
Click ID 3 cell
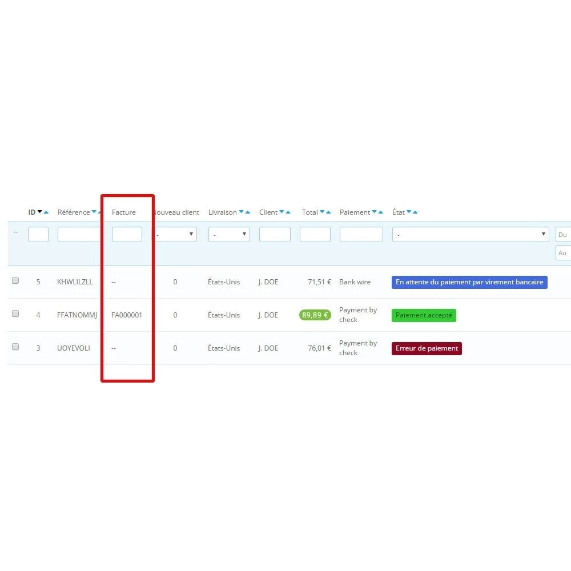[38, 348]
